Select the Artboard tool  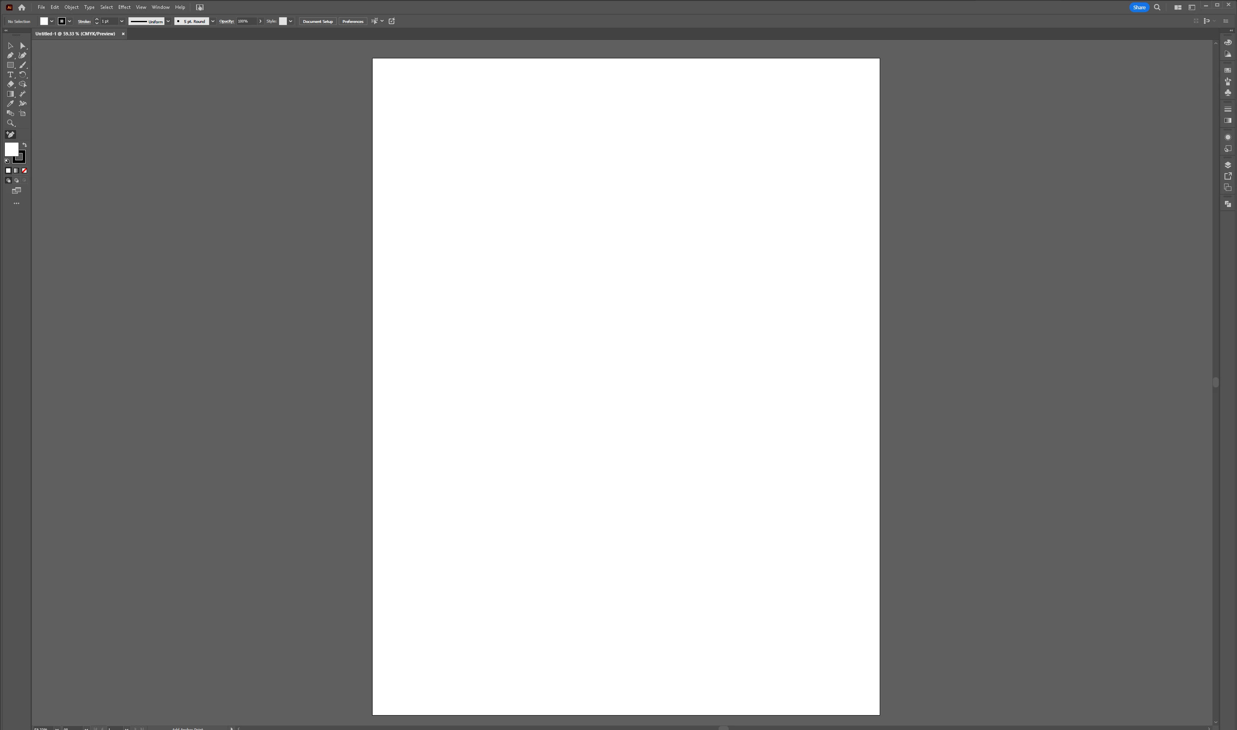(23, 113)
